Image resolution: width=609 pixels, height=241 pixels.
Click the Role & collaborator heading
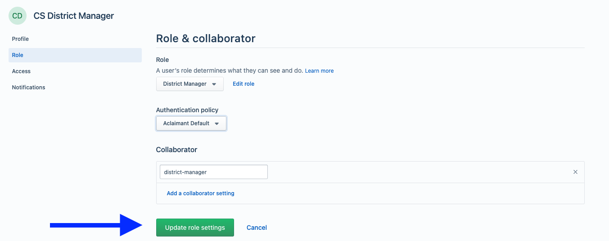point(206,39)
